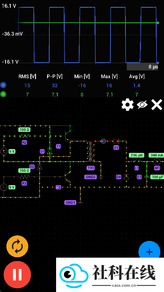The image size is (164, 292).
Task: Add a component with the blue plus button
Action: [149, 251]
